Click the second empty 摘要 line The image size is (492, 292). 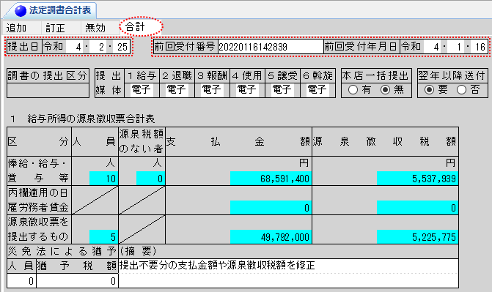pyautogui.click(x=288, y=281)
